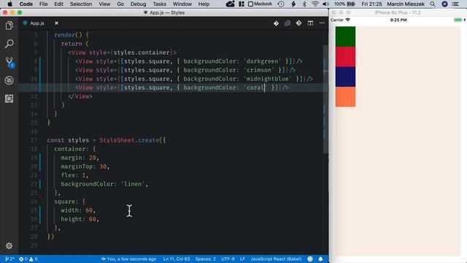Open the Selection menu
This screenshot has width=467, height=263.
click(81, 4)
